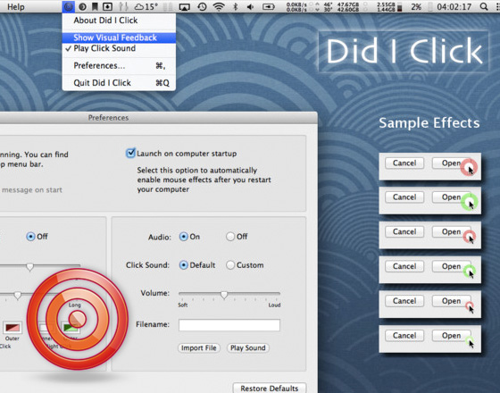Click the Did I Click menu bar icon

pyautogui.click(x=68, y=6)
